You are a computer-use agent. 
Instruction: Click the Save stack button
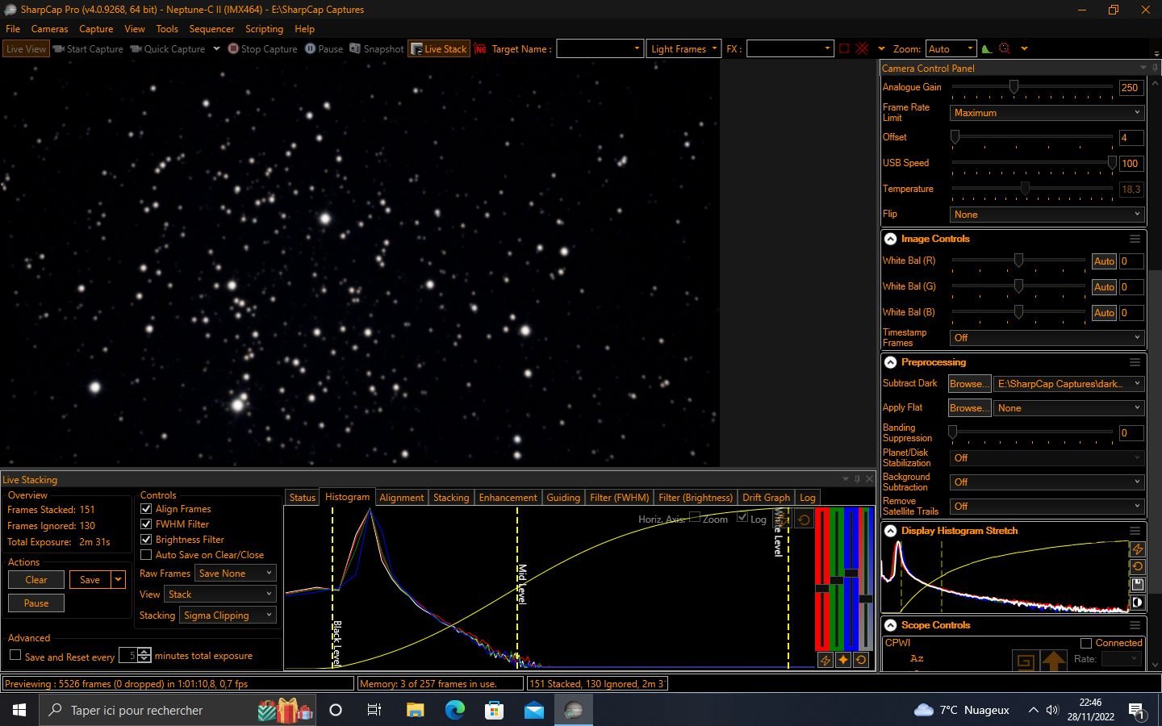click(90, 580)
